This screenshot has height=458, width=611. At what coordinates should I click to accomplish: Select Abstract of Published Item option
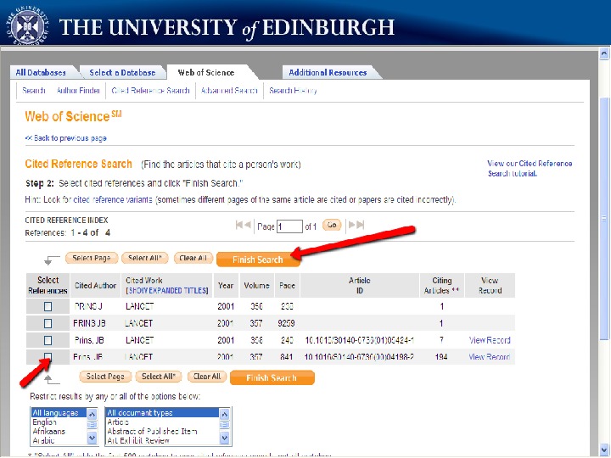point(162,432)
